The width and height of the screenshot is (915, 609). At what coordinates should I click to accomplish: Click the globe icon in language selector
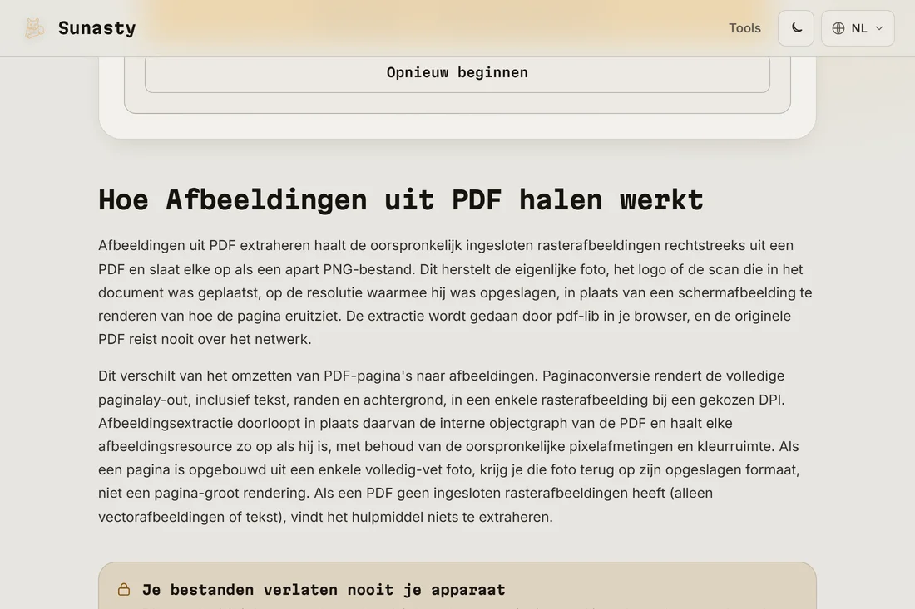pos(838,28)
